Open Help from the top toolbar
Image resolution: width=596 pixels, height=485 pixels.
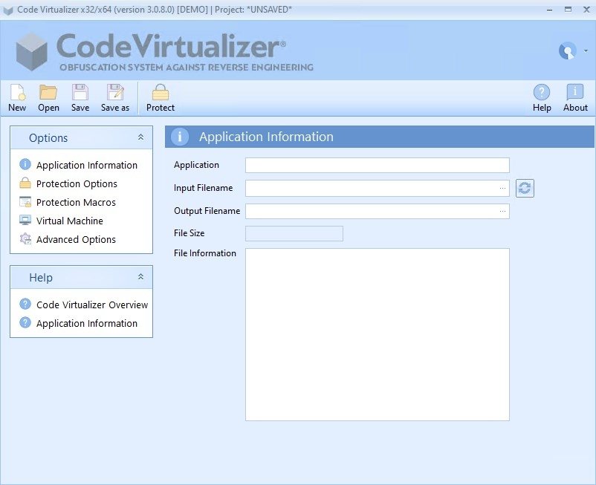point(542,98)
